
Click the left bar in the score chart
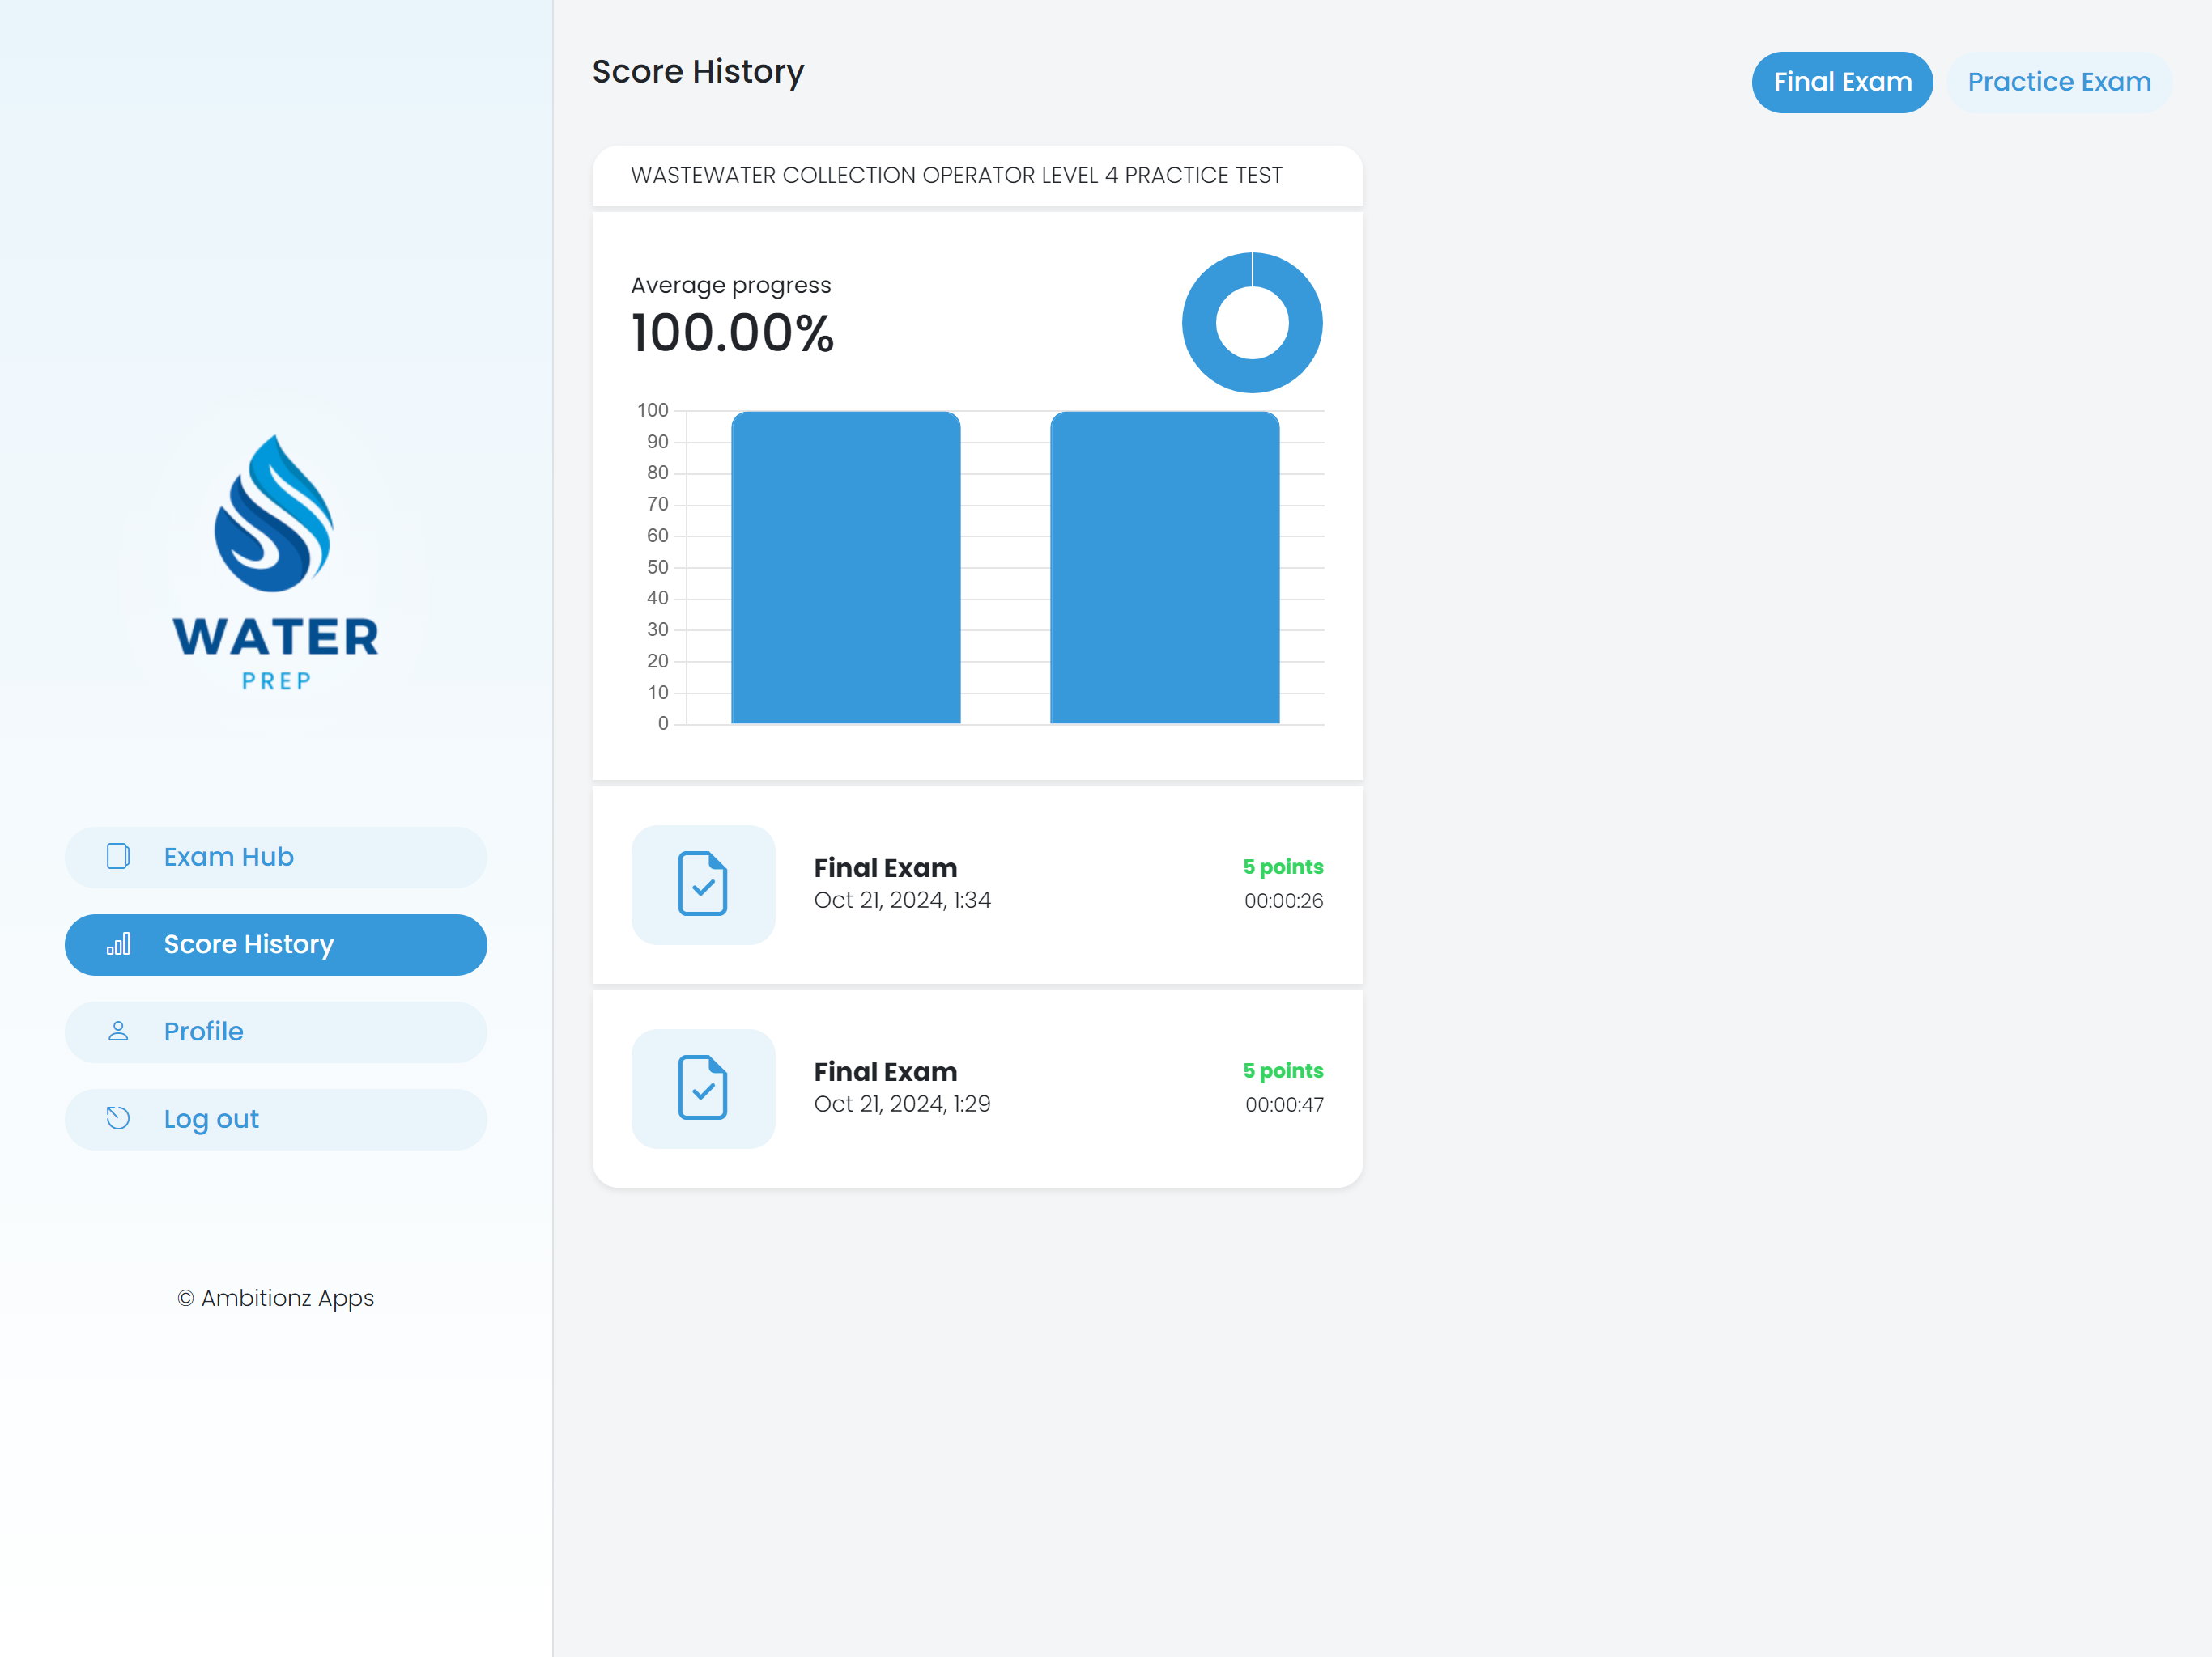(846, 566)
